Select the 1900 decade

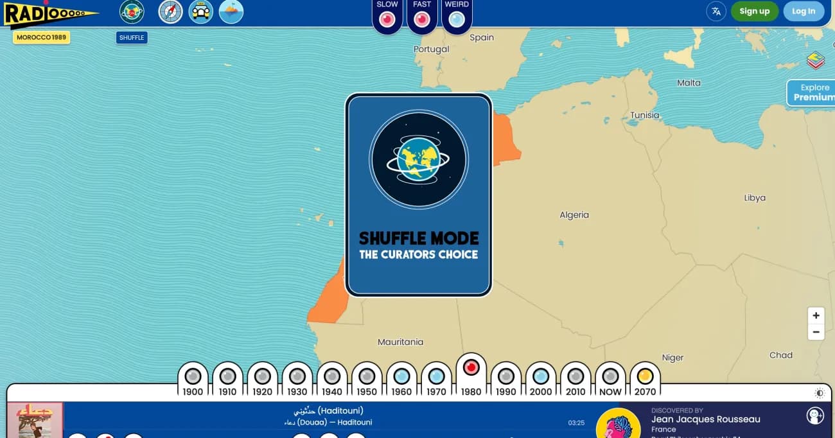(193, 380)
